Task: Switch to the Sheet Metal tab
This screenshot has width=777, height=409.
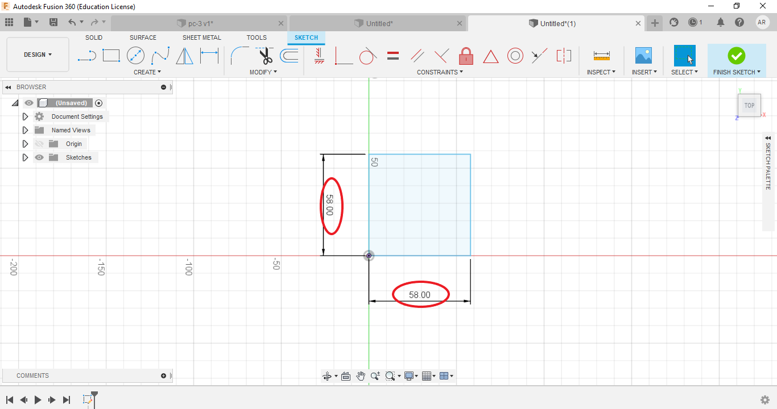Action: pos(202,37)
